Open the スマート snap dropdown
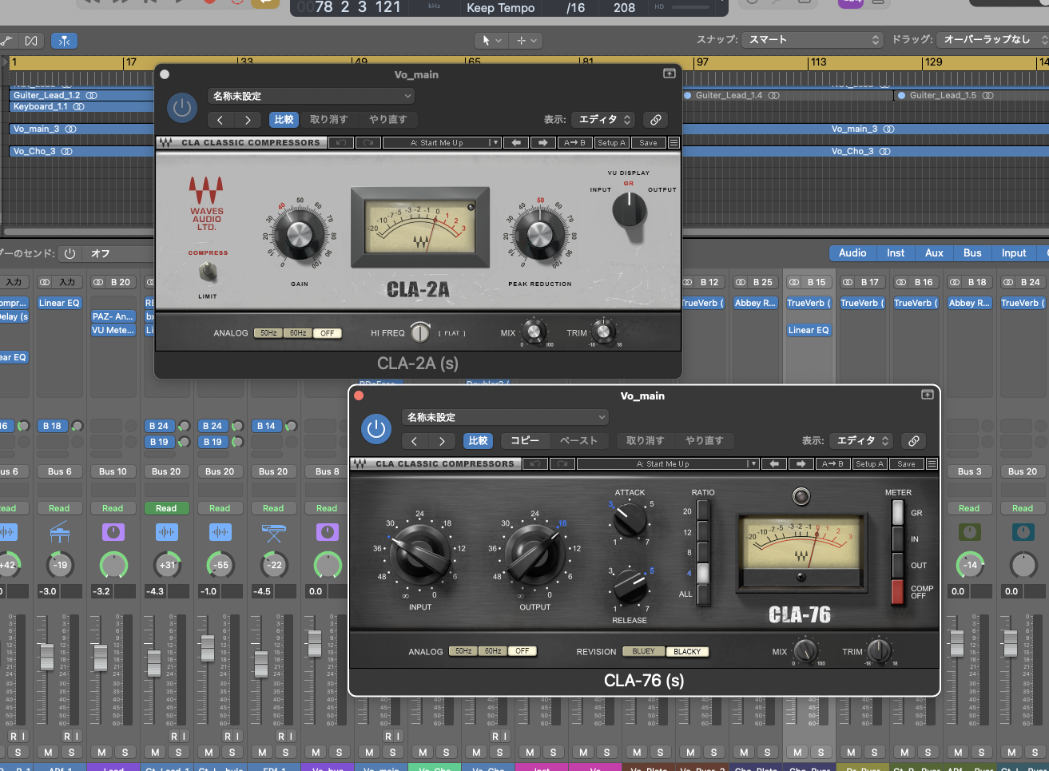This screenshot has width=1049, height=771. click(812, 39)
